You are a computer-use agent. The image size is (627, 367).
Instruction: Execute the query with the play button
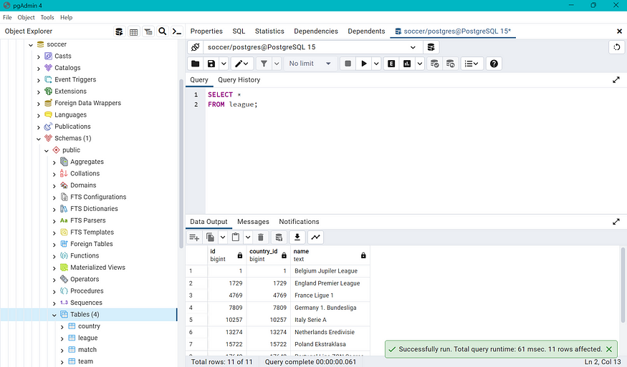364,64
